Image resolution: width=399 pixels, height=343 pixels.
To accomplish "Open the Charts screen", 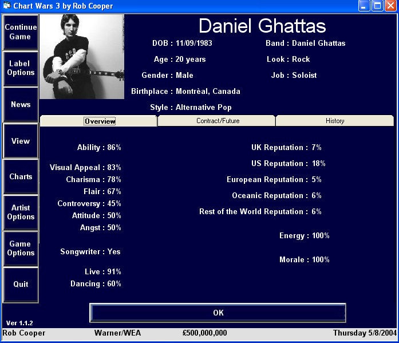I will pyautogui.click(x=21, y=176).
